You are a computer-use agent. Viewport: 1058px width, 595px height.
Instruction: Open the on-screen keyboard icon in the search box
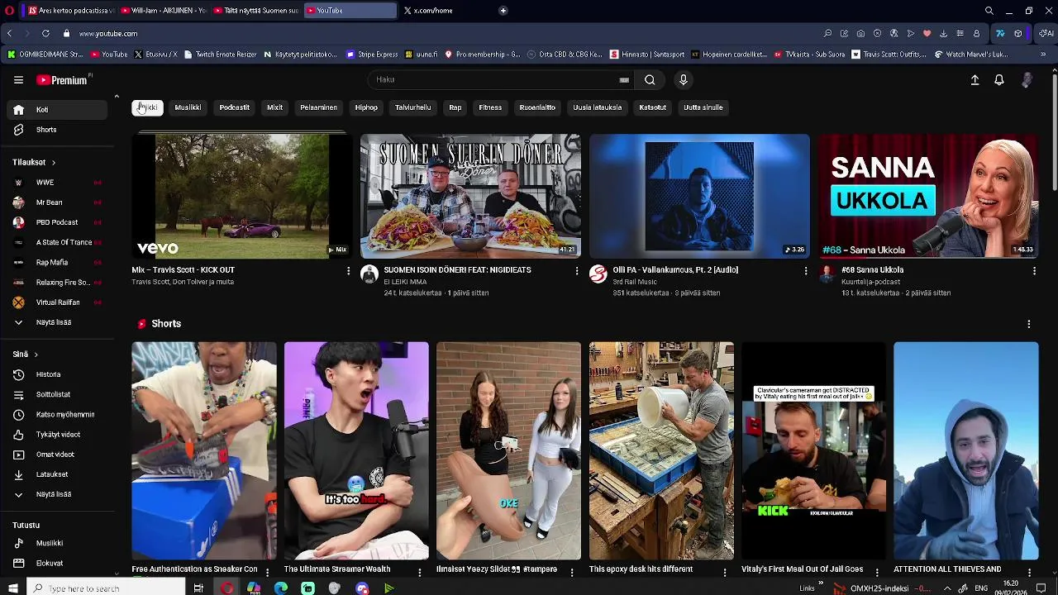click(624, 80)
